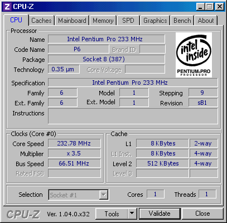Show the About tab
This screenshot has height=223, width=227.
(x=206, y=21)
